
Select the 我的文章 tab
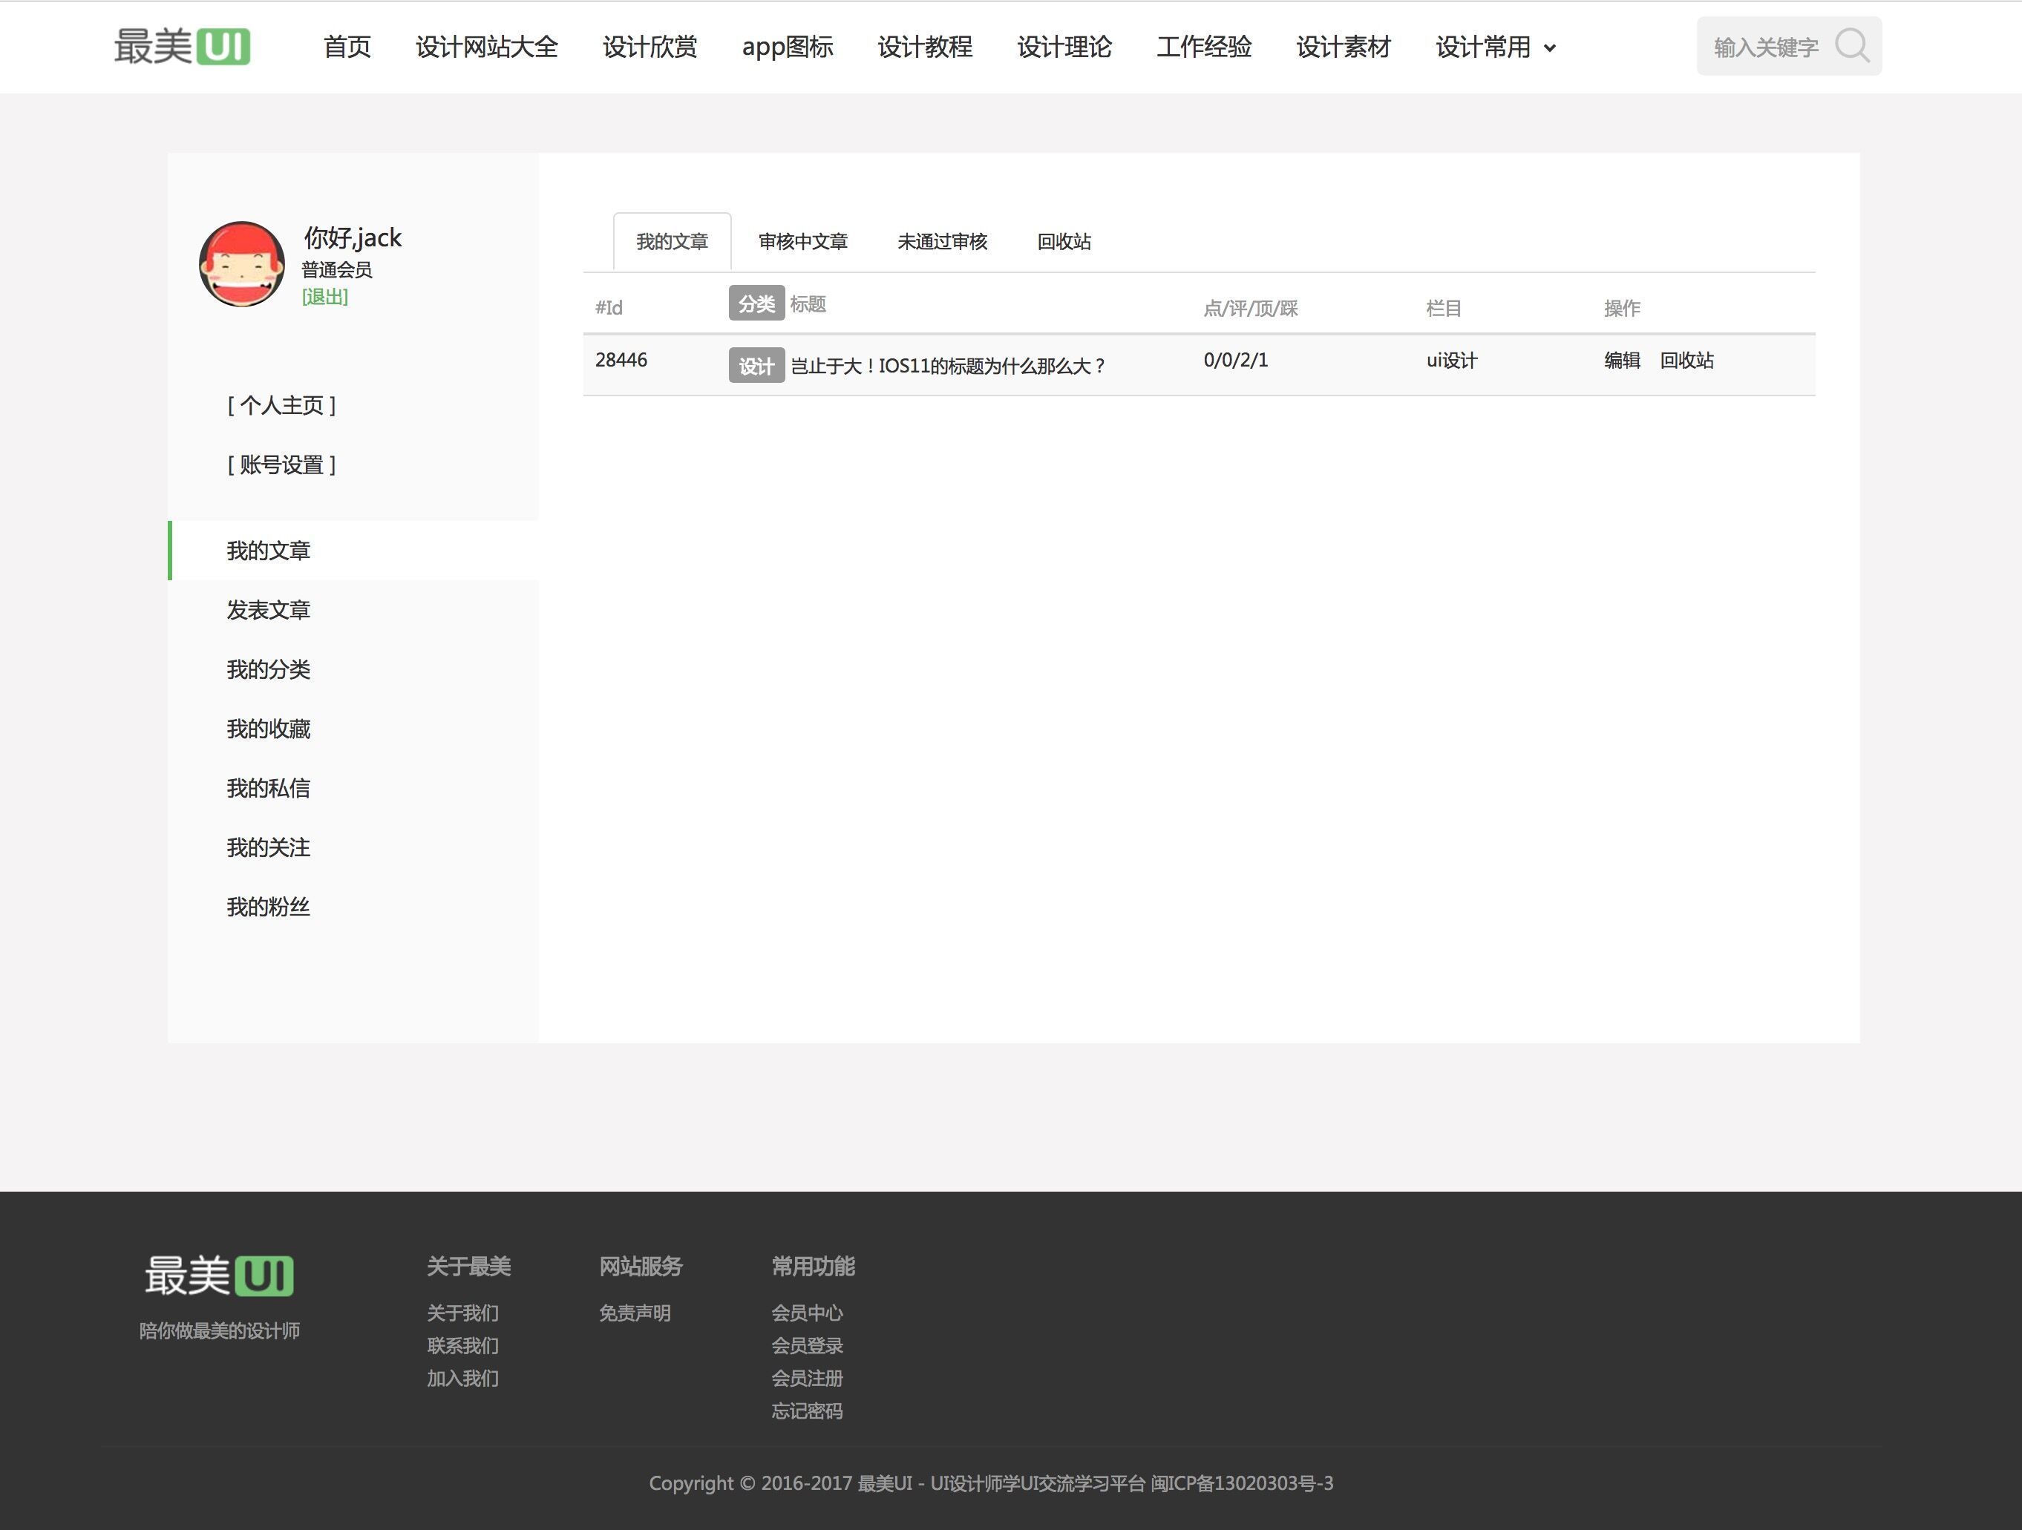tap(672, 241)
